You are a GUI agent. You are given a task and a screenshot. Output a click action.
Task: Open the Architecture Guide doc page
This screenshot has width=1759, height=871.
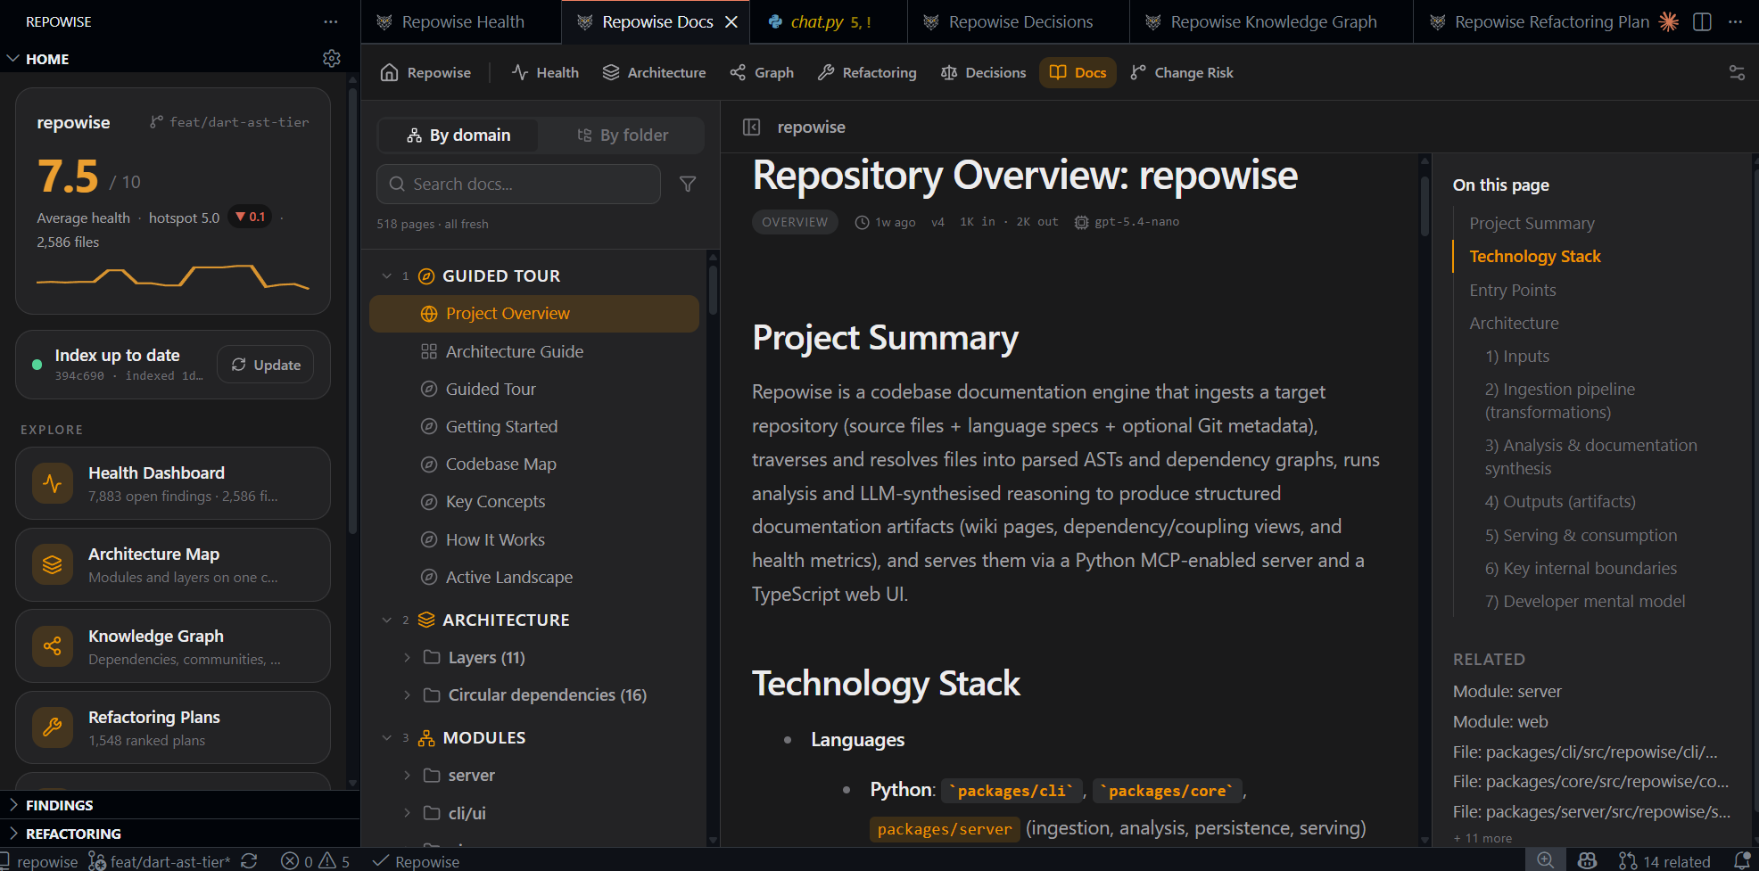coord(515,351)
